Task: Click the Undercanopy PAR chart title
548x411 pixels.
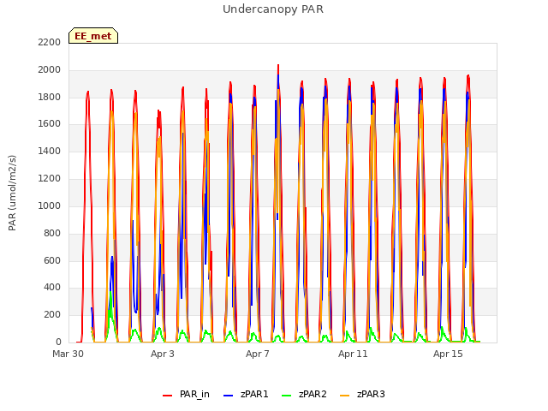Action: tap(273, 9)
